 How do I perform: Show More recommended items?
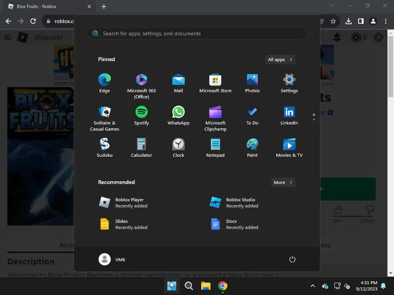(283, 182)
